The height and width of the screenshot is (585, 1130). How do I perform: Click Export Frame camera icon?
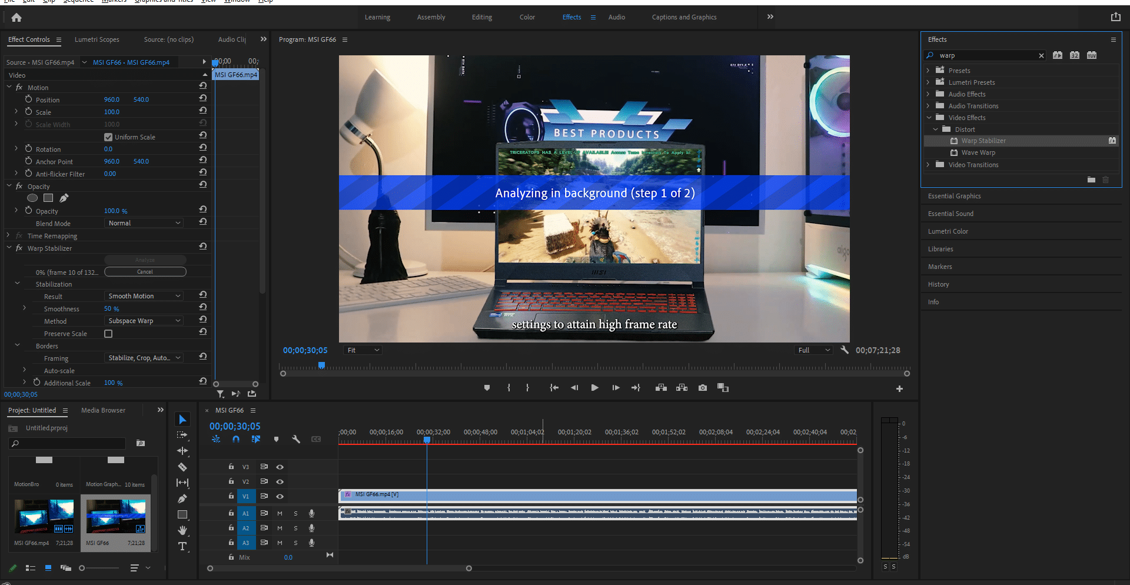click(703, 388)
